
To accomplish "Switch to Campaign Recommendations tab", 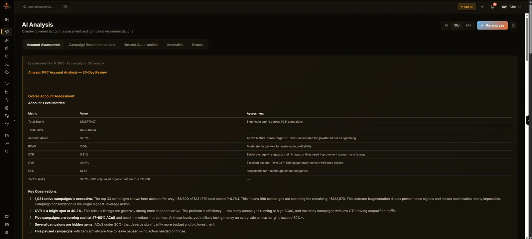I will pos(92,45).
